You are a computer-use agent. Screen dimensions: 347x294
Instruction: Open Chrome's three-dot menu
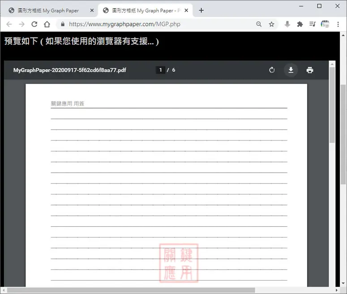(x=338, y=24)
